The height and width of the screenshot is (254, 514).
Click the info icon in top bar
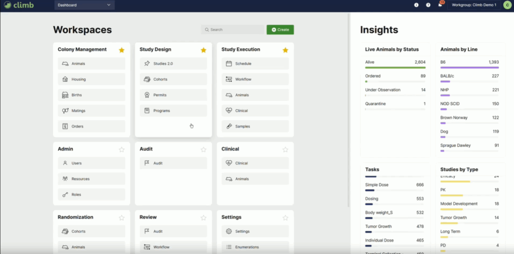tap(416, 5)
